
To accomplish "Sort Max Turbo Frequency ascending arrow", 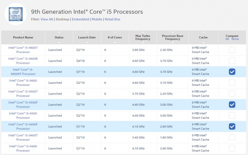I will point(143,33).
